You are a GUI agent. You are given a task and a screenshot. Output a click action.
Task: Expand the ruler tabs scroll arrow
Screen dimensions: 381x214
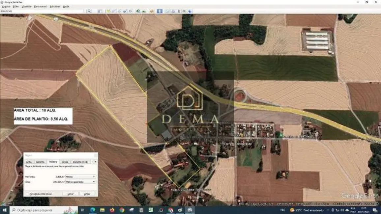pyautogui.click(x=95, y=162)
